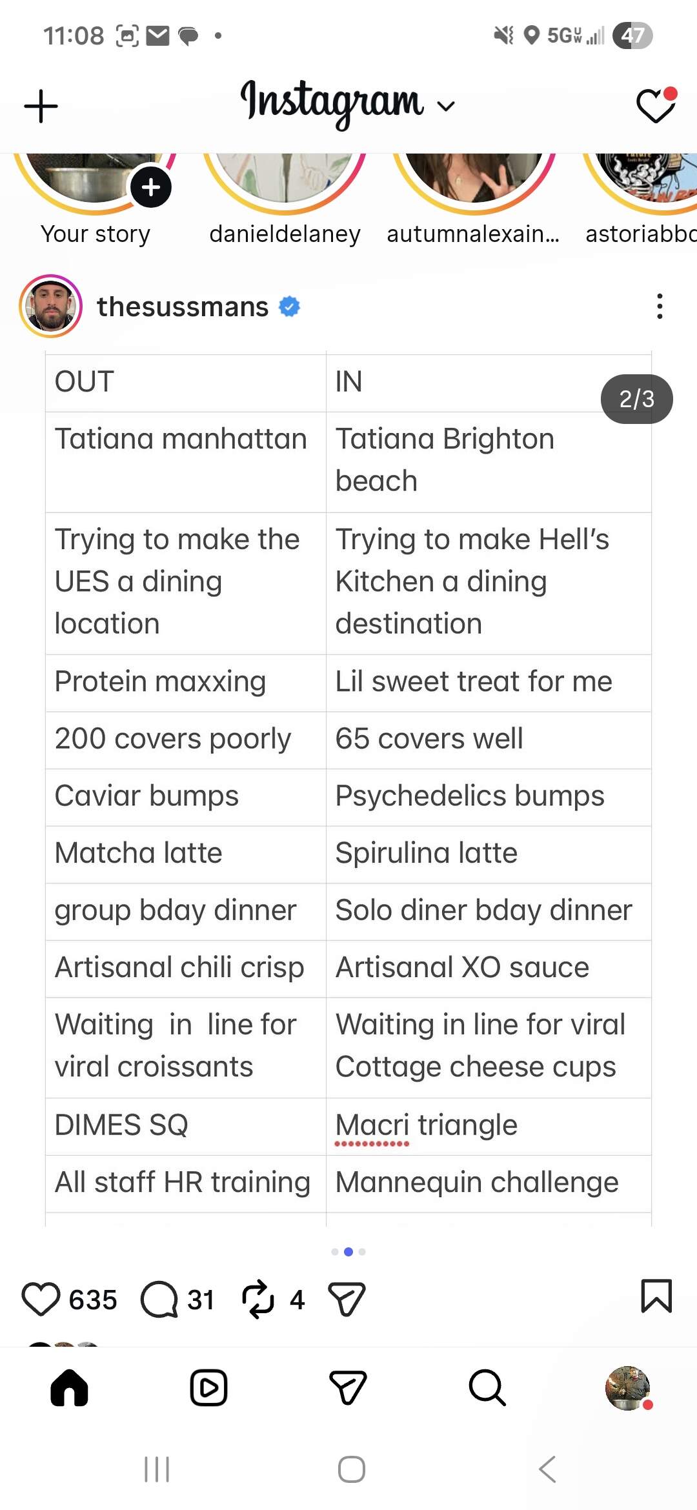
Task: Tap thesussmans profile picture
Action: tap(51, 307)
